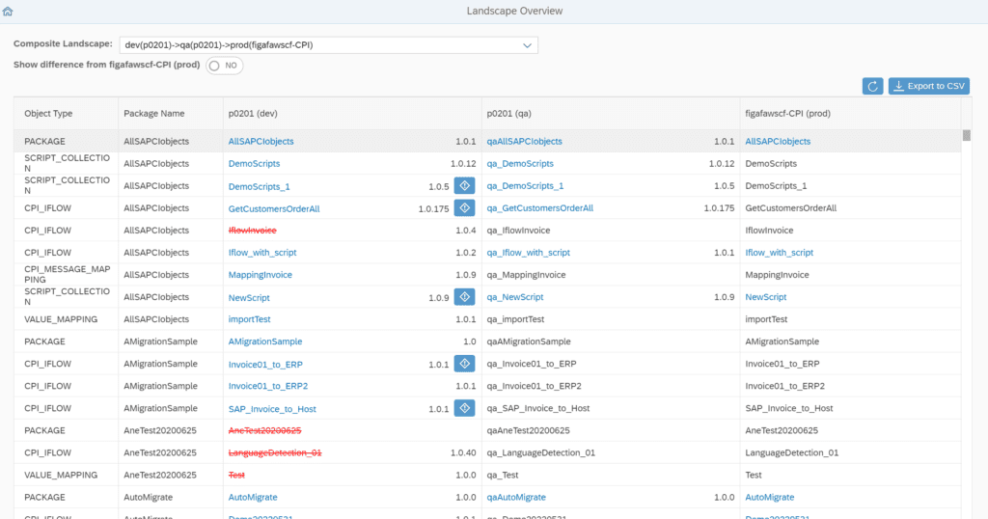Image resolution: width=988 pixels, height=519 pixels.
Task: Open the Composite Landscape dropdown
Action: point(527,45)
